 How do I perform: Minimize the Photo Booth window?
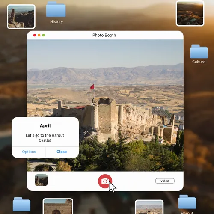[x=39, y=35]
